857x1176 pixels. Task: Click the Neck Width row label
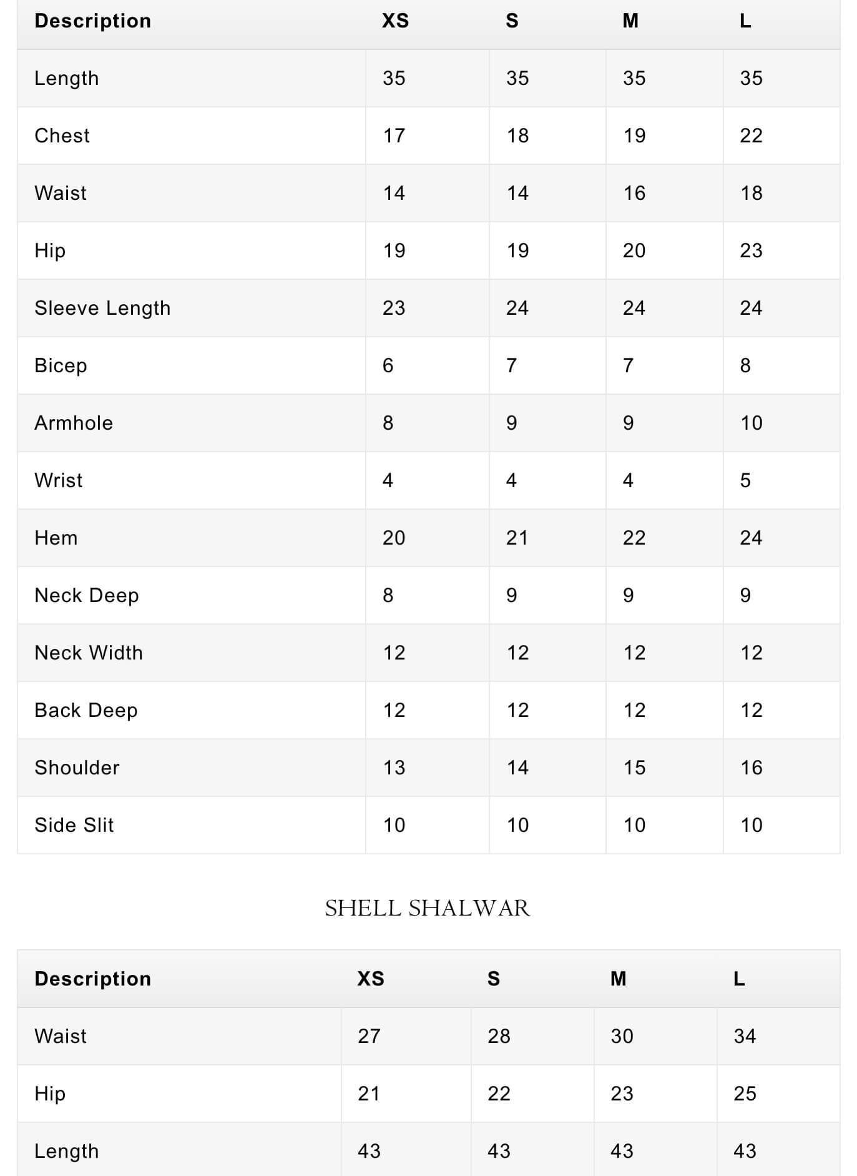[89, 653]
